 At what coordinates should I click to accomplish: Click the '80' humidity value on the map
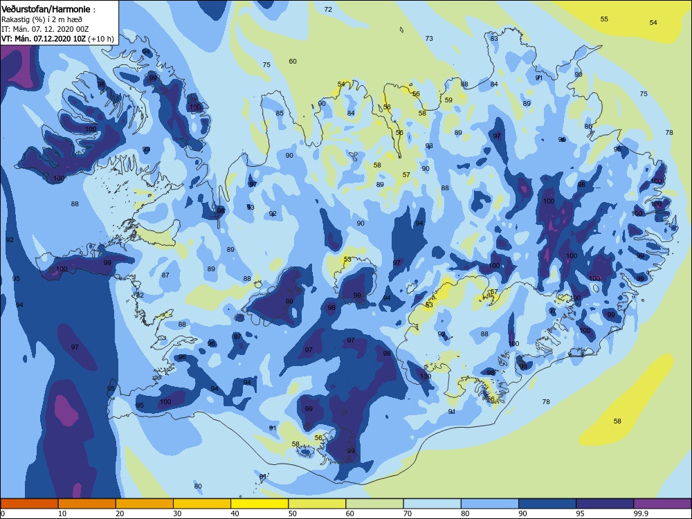click(198, 486)
